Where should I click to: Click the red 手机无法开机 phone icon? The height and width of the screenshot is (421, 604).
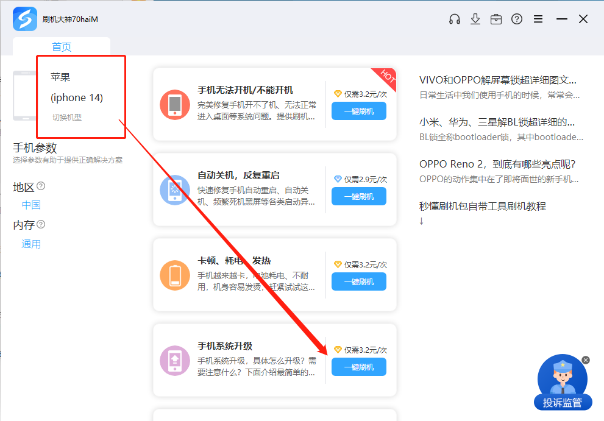[x=175, y=105]
